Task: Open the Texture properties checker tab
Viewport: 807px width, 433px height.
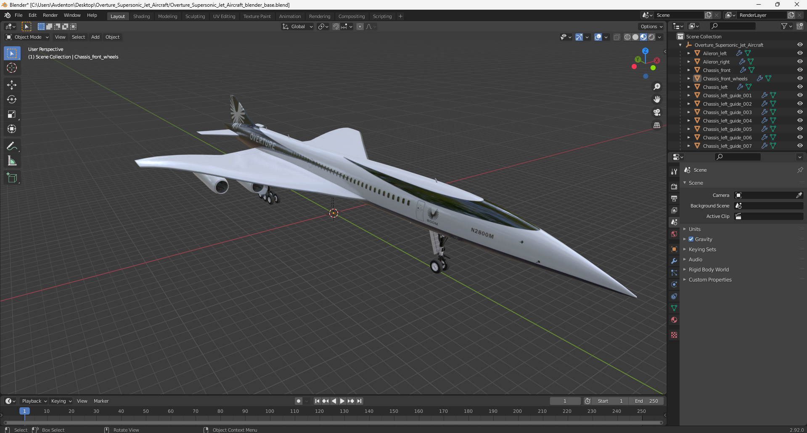Action: [x=674, y=335]
